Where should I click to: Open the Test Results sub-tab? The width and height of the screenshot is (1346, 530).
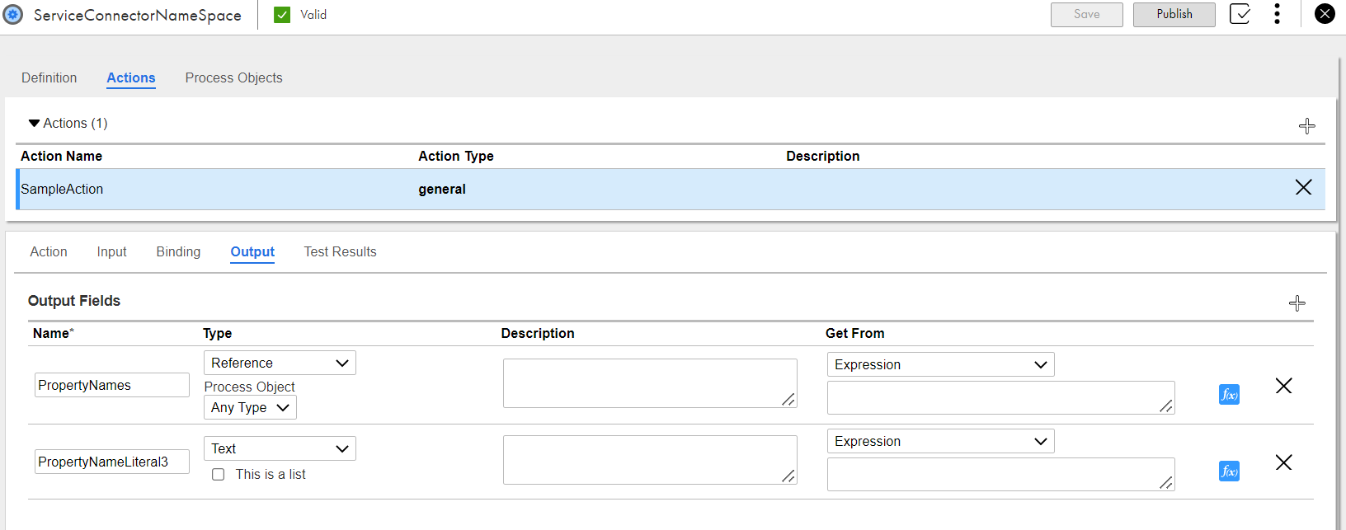(x=340, y=251)
